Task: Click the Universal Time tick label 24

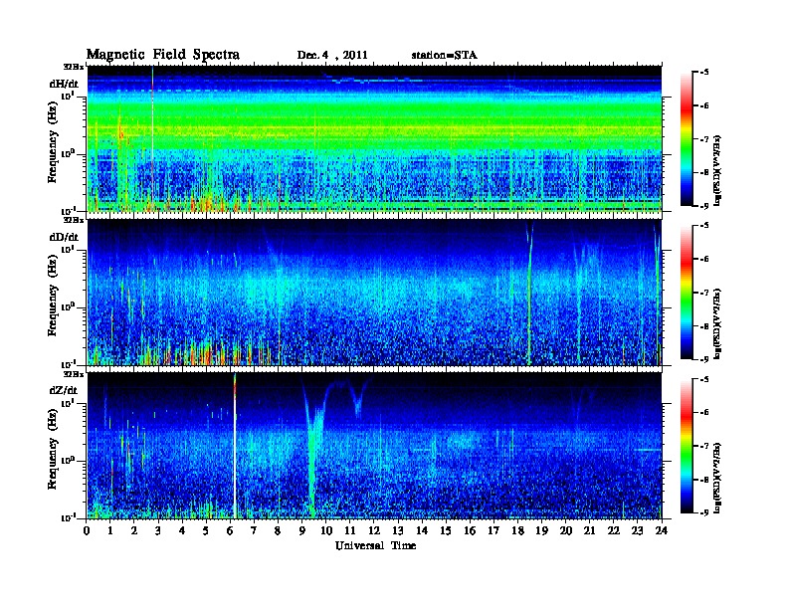Action: pos(662,530)
